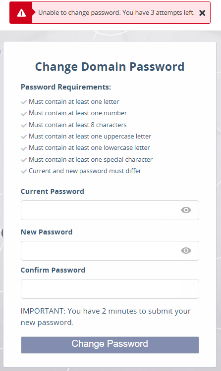Click checkmark beside 'new password must differ'
This screenshot has width=221, height=371.
pos(24,171)
